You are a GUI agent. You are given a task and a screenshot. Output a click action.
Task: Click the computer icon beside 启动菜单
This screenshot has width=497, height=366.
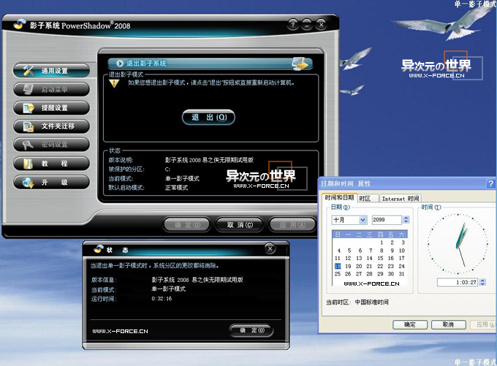coord(29,89)
